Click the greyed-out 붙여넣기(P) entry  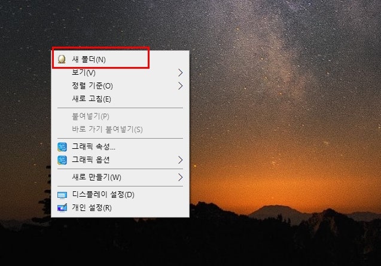coord(120,117)
